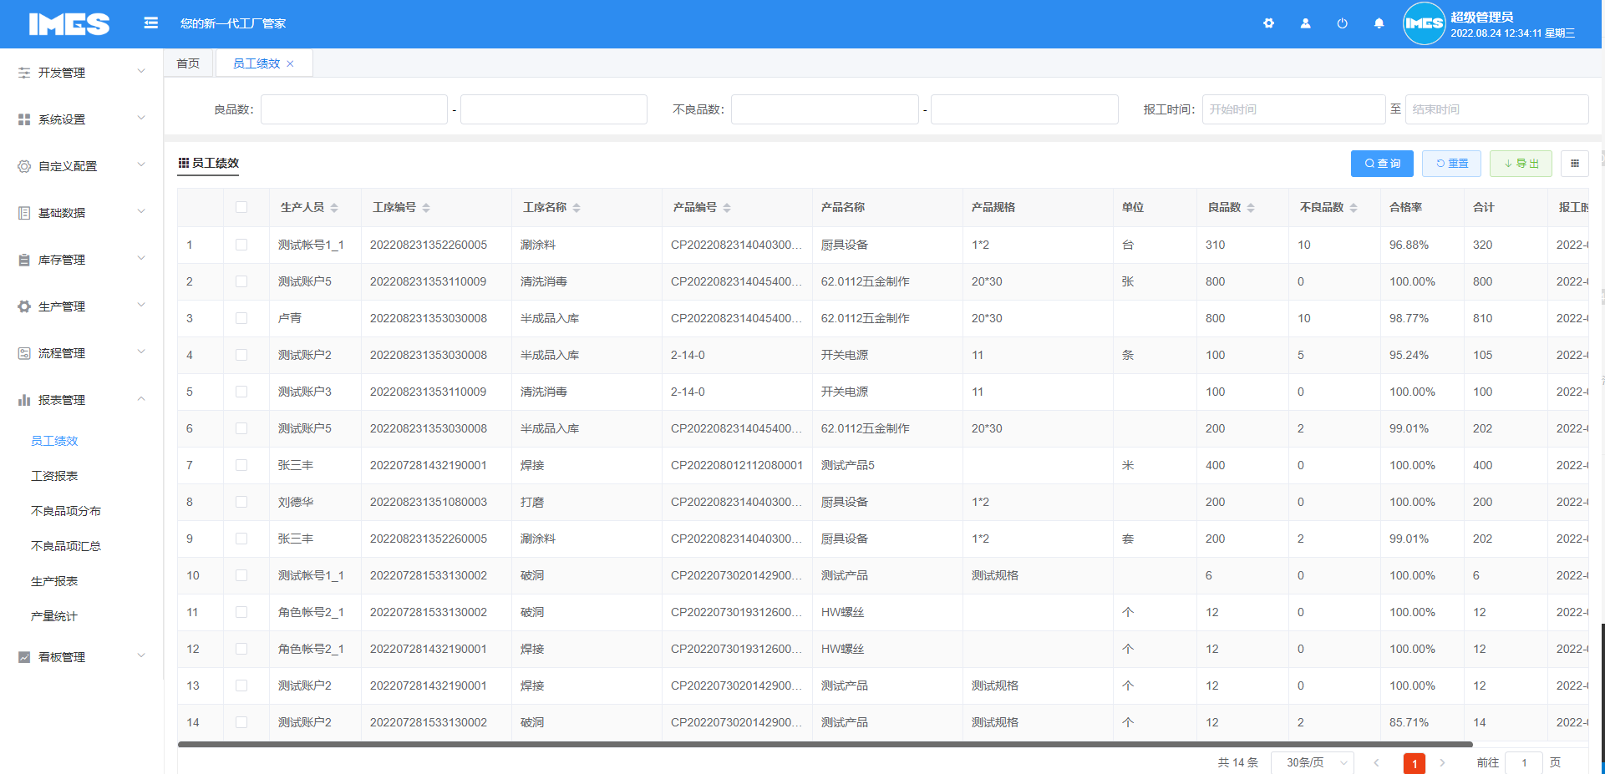Viewport: 1605px width, 774px height.
Task: Focus the 前往 page number input
Action: [1524, 762]
